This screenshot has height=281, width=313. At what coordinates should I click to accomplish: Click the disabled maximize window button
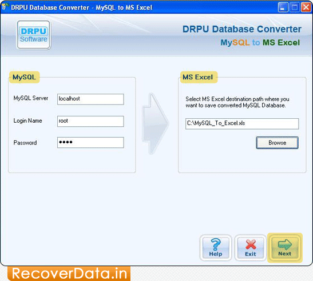pyautogui.click(x=295, y=7)
